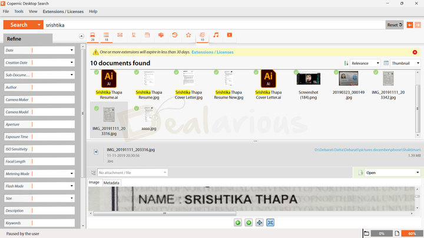Screen dimensions: 424x238
Task: Open the Help menu
Action: pyautogui.click(x=93, y=11)
